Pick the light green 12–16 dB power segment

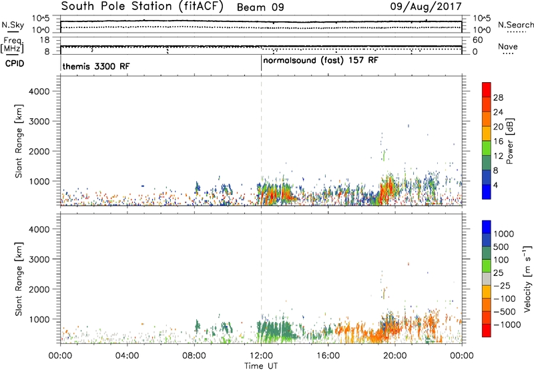(487, 148)
